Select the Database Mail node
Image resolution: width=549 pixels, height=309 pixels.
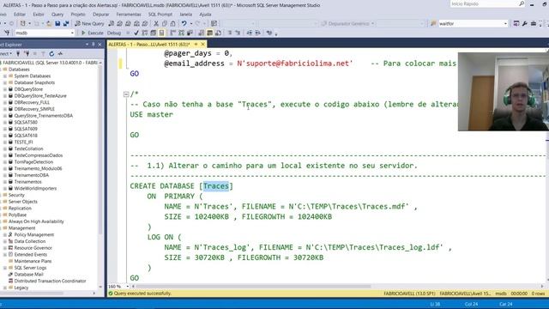[x=28, y=275]
